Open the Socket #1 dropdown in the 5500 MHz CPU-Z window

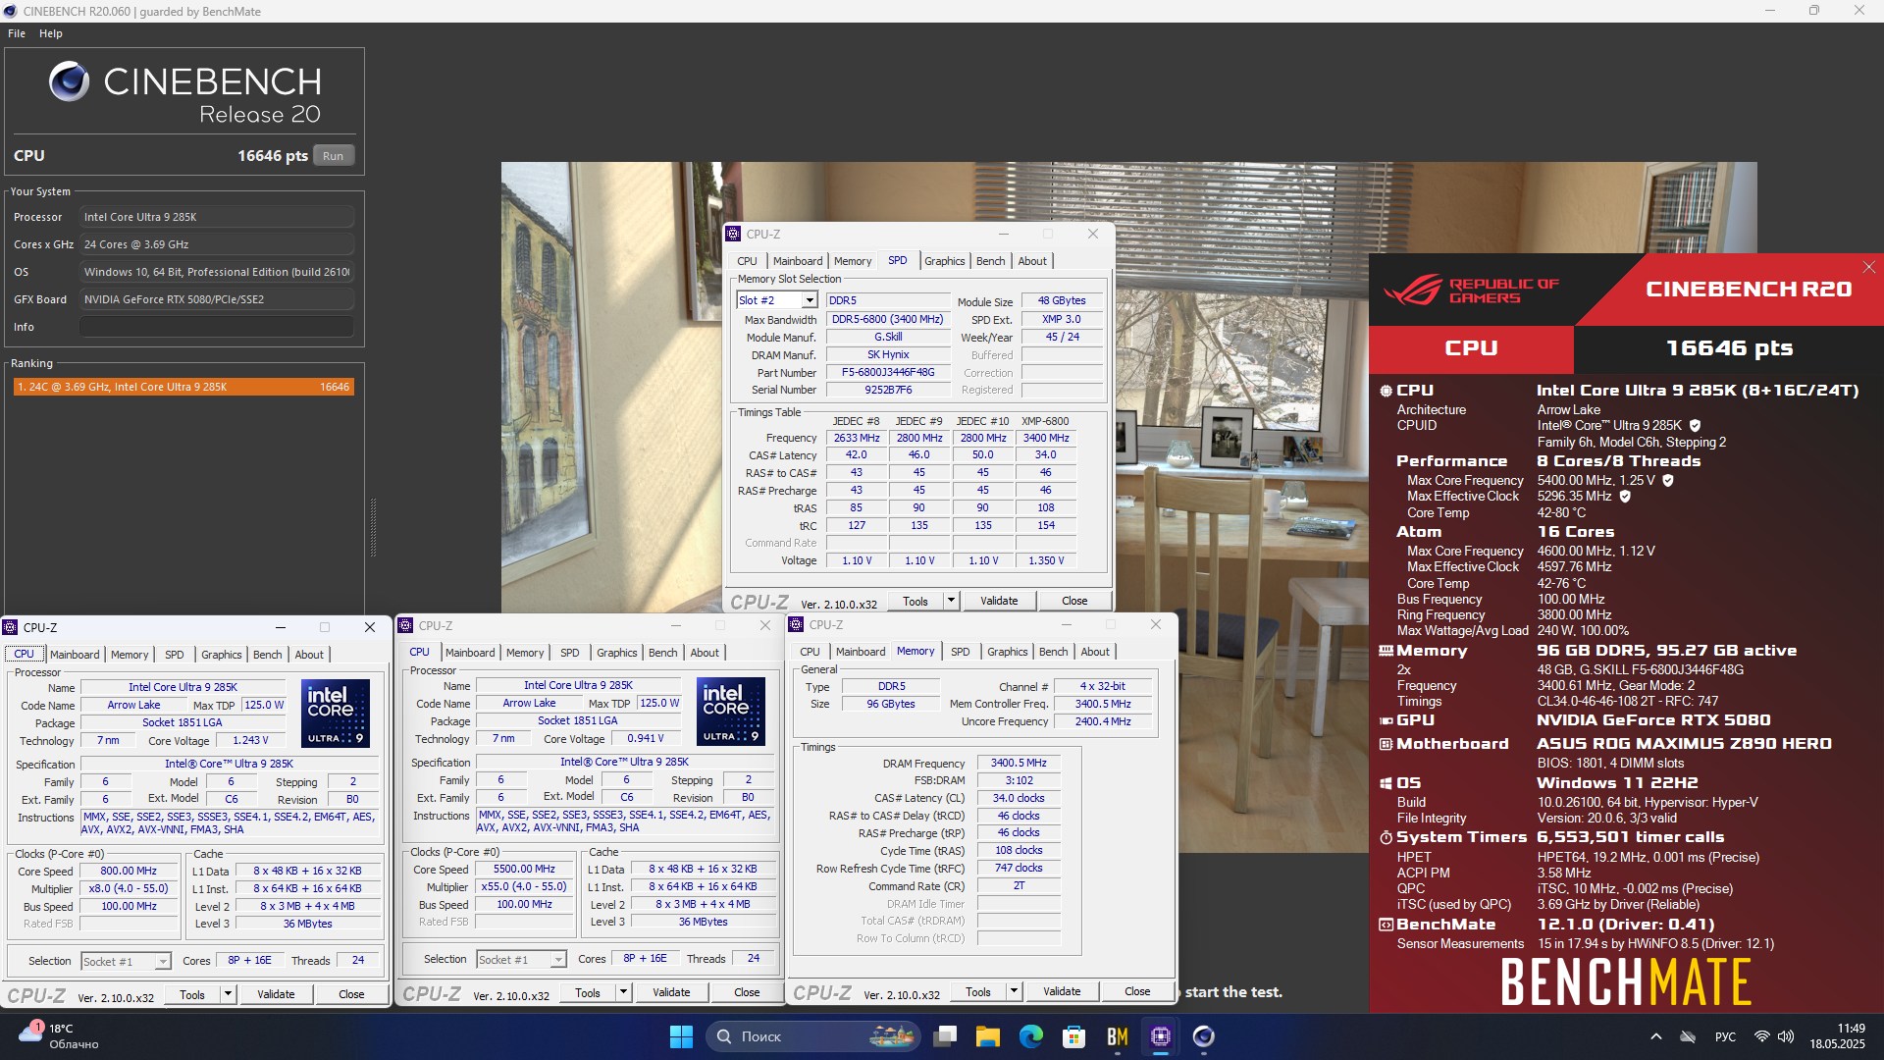coord(522,960)
